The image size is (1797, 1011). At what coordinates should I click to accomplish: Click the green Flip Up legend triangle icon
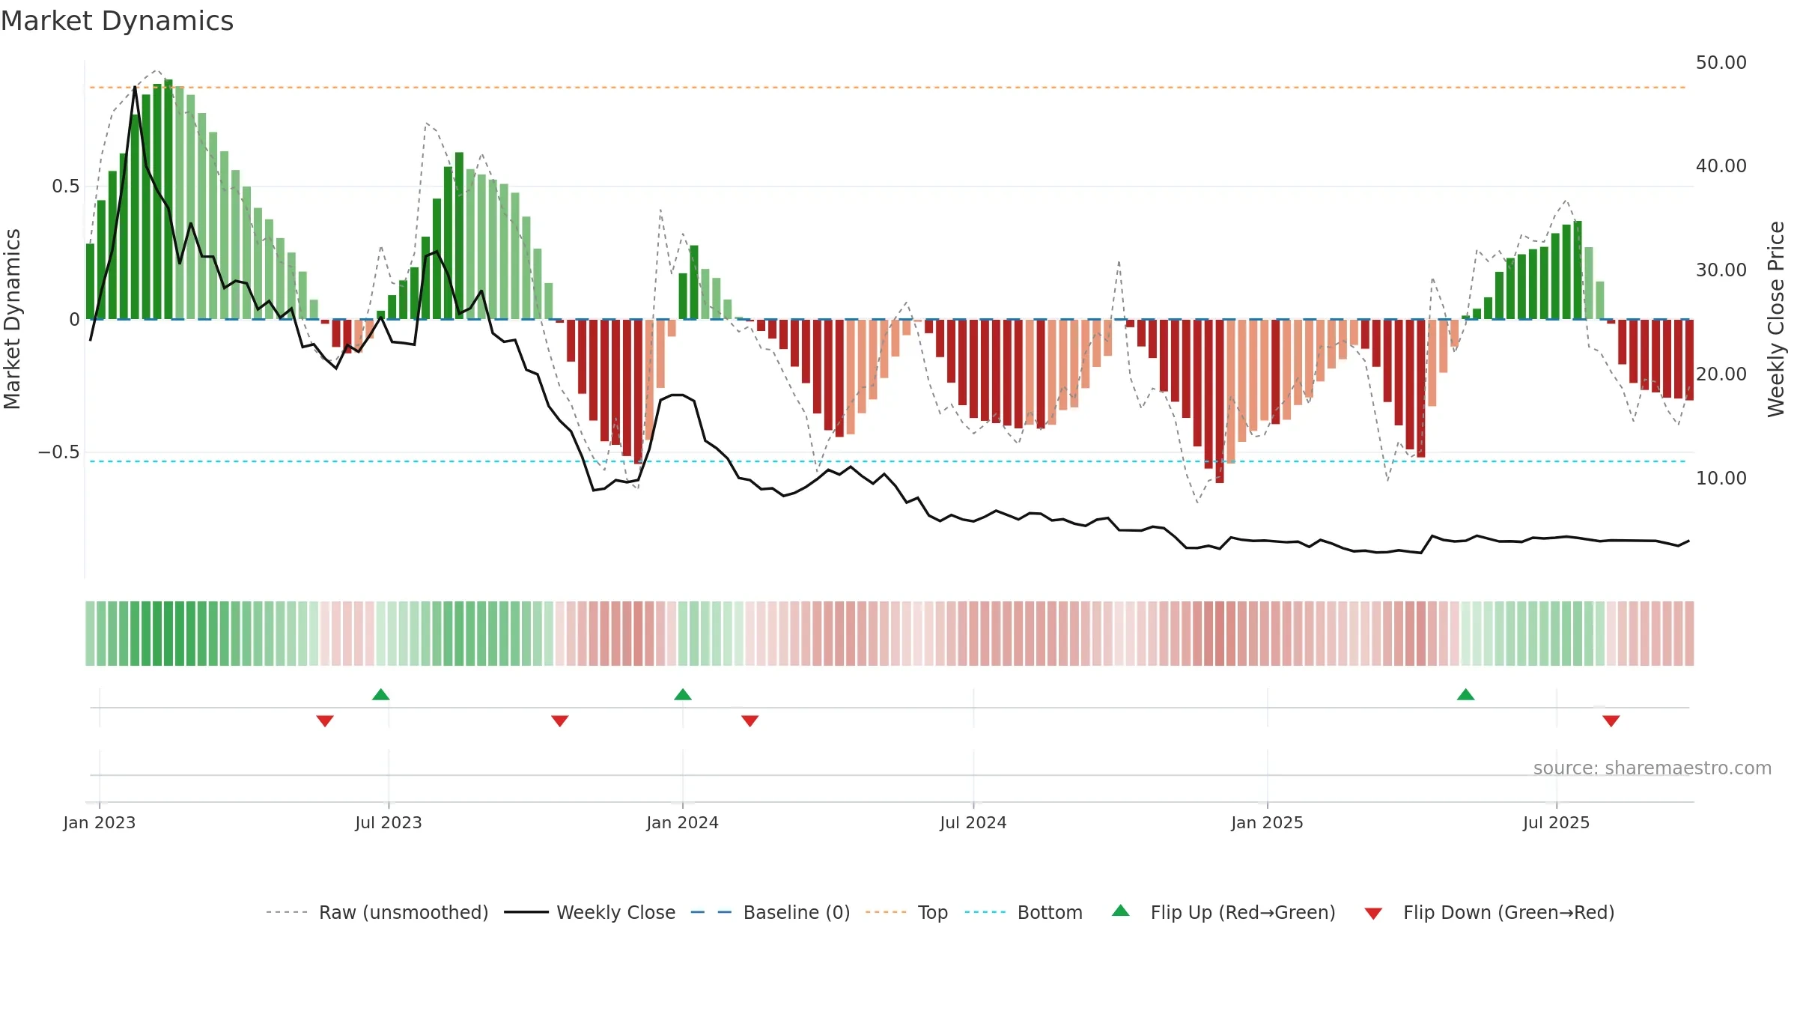(x=1121, y=911)
